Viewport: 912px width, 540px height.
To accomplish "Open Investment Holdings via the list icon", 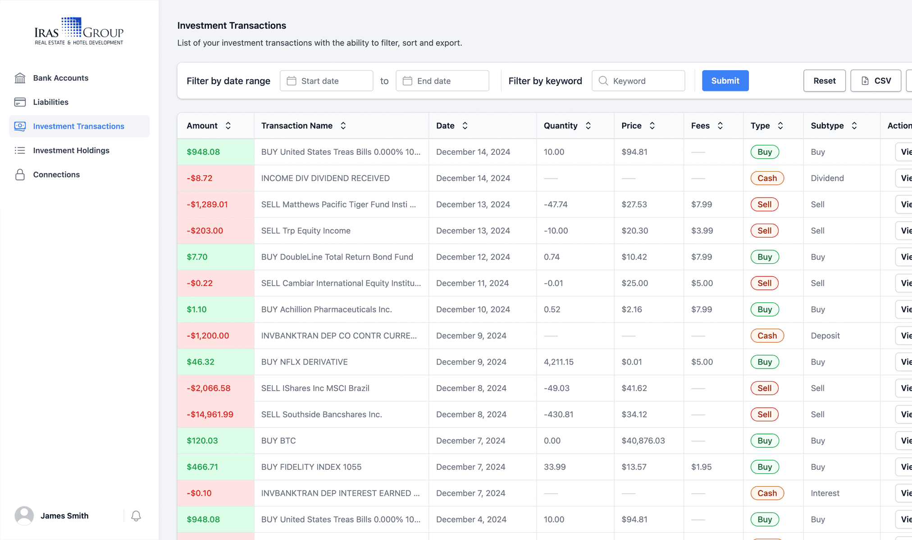I will [x=20, y=150].
